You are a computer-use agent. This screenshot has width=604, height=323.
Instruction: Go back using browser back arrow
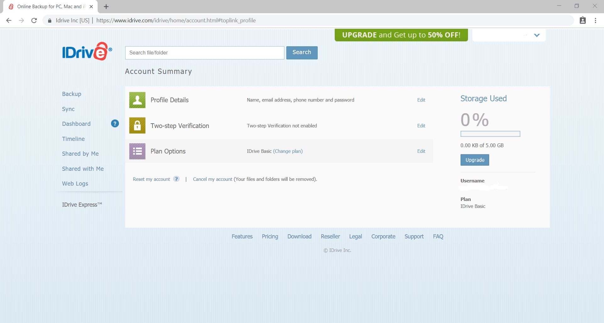(x=9, y=20)
